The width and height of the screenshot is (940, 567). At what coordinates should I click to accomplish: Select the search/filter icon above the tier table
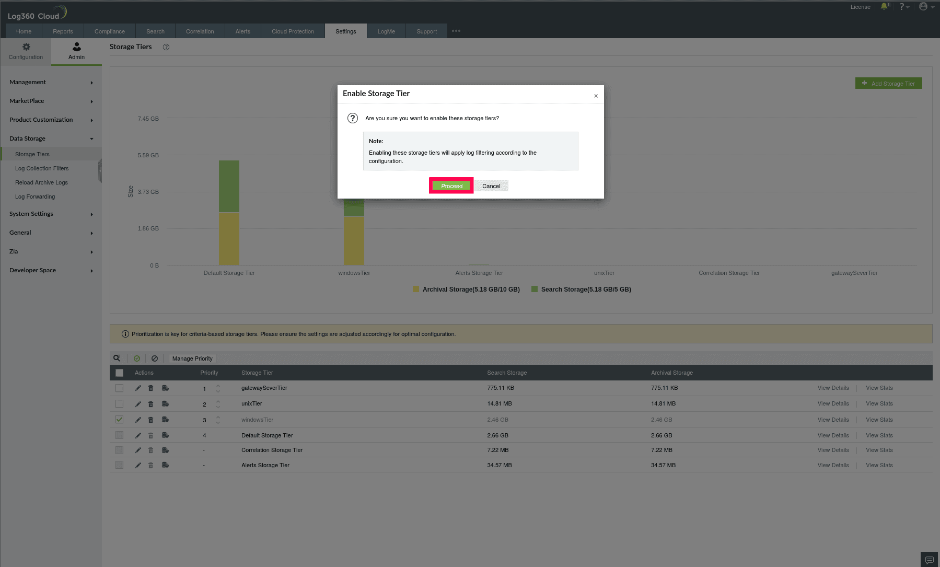pyautogui.click(x=117, y=358)
